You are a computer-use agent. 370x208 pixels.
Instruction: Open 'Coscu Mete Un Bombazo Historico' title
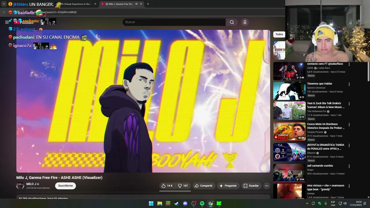326,126
